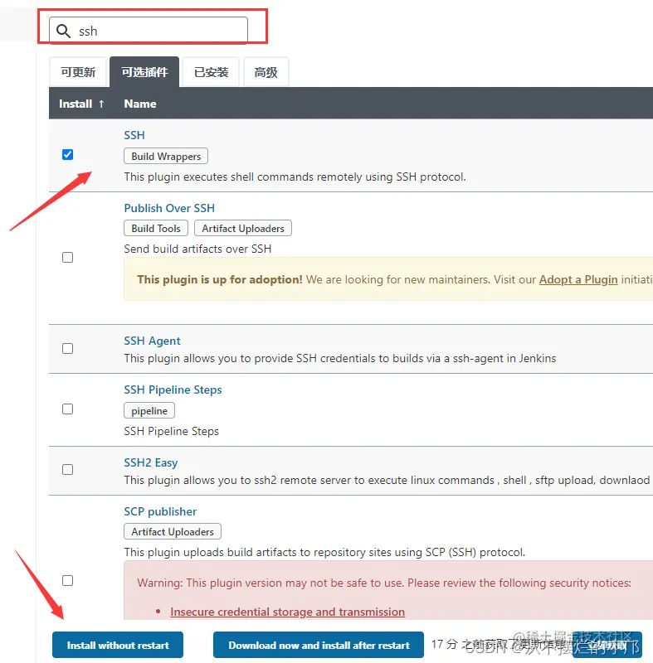653x663 pixels.
Task: Open the SSH2 Easy plugin link
Action: [x=151, y=463]
